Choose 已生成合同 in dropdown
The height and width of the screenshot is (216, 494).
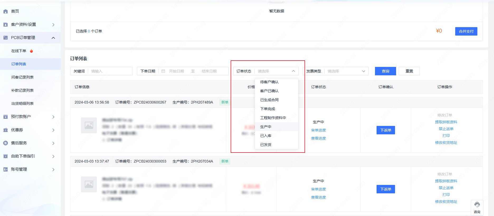tap(277, 100)
